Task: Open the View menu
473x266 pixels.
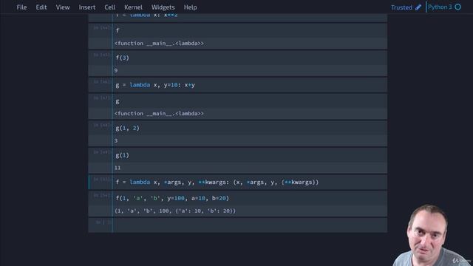Action: pos(63,7)
